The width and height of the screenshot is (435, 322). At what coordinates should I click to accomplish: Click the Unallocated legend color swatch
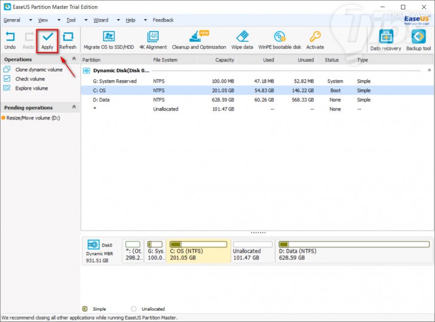(134, 309)
